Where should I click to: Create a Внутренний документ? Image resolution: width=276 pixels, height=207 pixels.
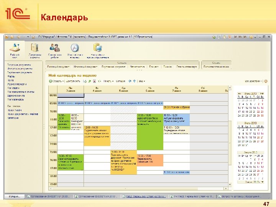coord(113,67)
